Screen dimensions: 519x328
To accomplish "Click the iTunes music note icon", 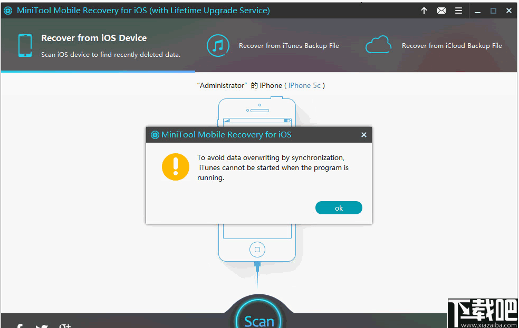I will [218, 45].
